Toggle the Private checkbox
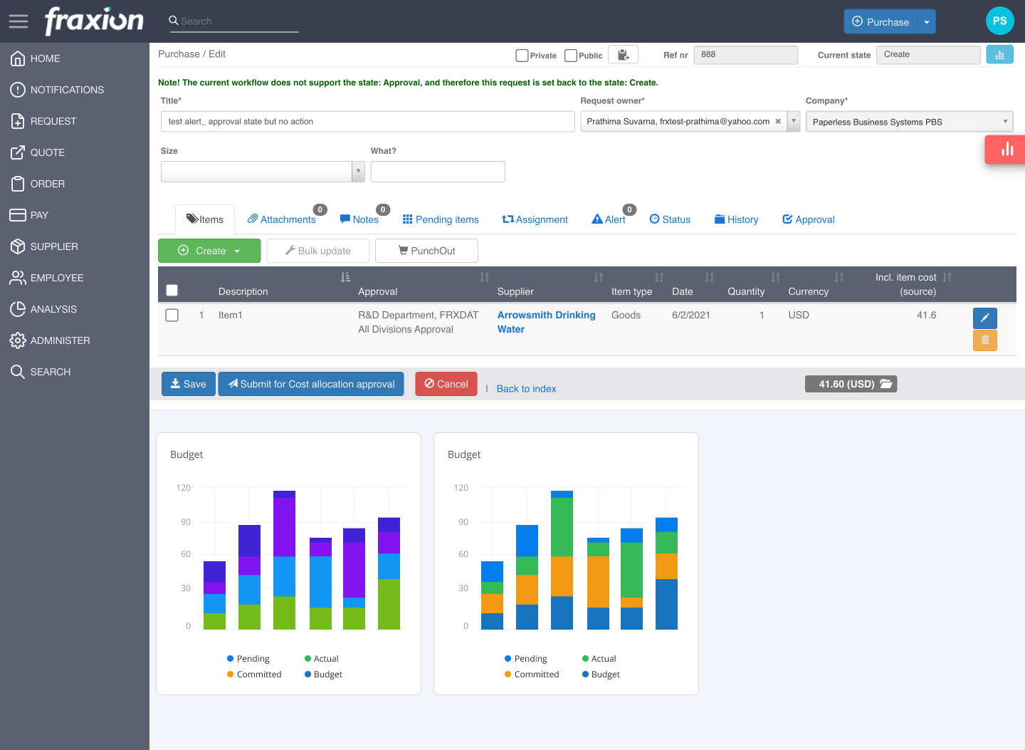Screen dimensions: 1025x750 coord(522,56)
